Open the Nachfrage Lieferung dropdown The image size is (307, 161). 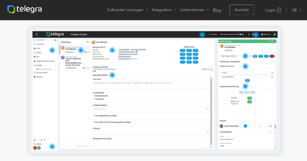click(236, 56)
